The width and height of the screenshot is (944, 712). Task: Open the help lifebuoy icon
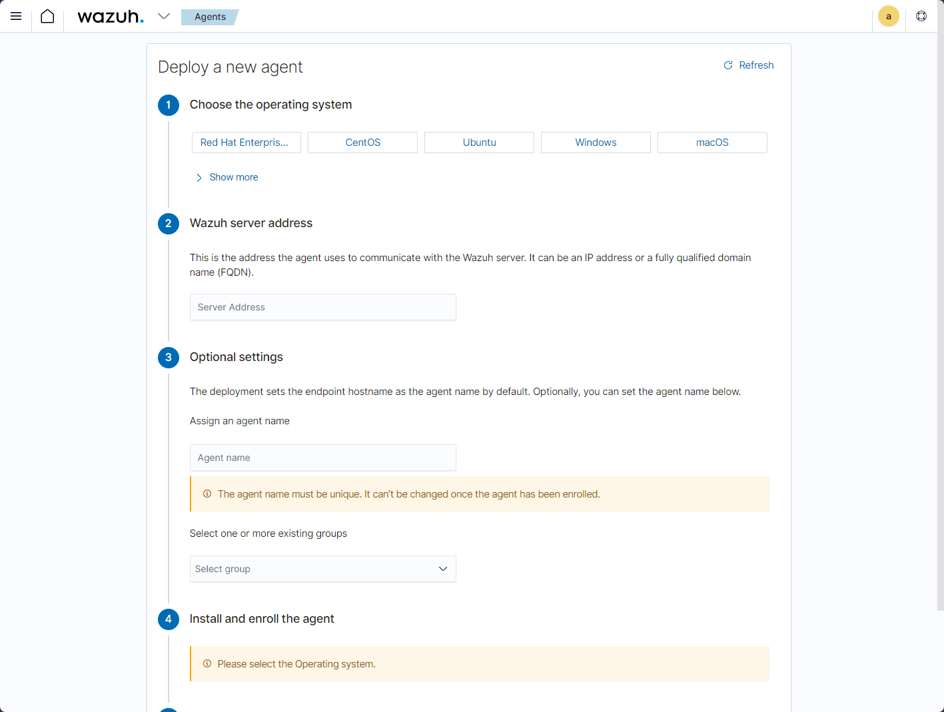(x=921, y=17)
